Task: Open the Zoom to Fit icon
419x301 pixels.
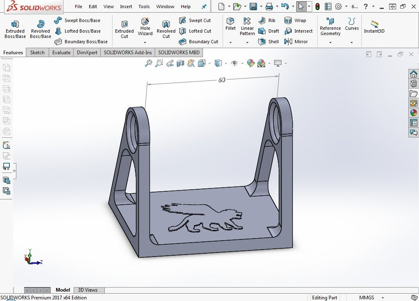Action: tap(149, 63)
